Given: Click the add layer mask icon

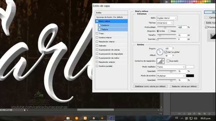Looking at the screenshot, I should pyautogui.click(x=190, y=114).
